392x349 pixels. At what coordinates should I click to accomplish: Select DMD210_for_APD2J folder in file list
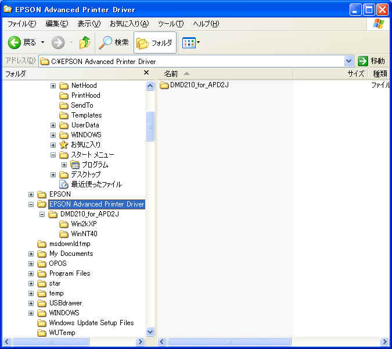tap(194, 85)
